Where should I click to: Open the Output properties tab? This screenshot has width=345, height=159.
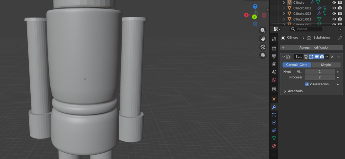[274, 56]
